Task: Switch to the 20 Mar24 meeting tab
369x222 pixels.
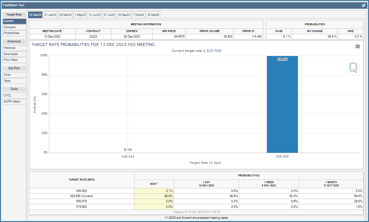Action: (65, 15)
